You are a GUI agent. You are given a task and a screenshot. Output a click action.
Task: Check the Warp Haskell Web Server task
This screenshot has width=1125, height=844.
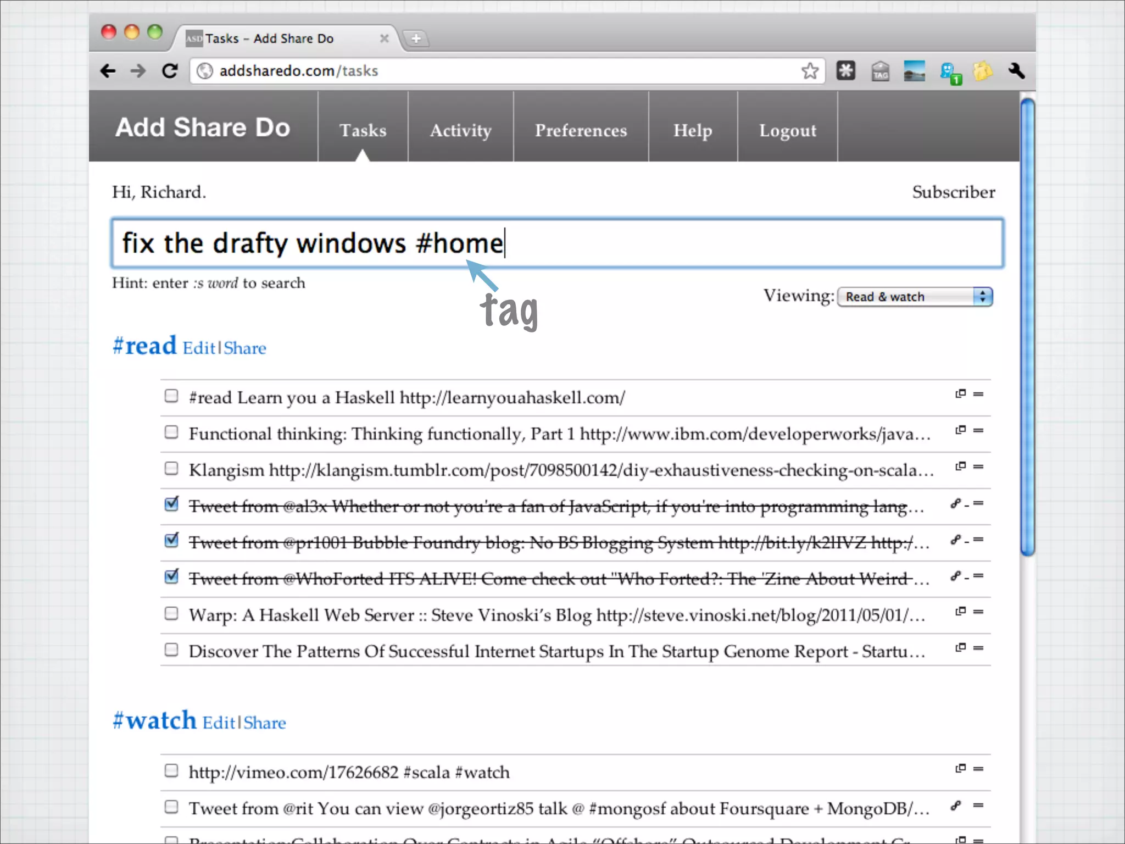pyautogui.click(x=171, y=613)
